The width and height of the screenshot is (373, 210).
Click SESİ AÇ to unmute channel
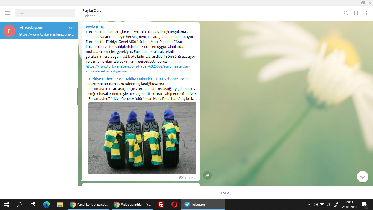point(225,193)
